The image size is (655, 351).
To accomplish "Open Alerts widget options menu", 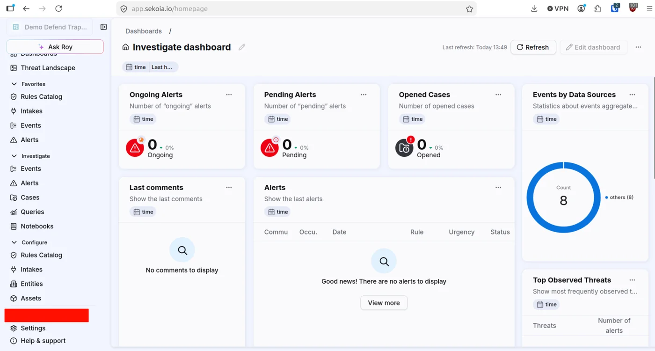I will (498, 188).
